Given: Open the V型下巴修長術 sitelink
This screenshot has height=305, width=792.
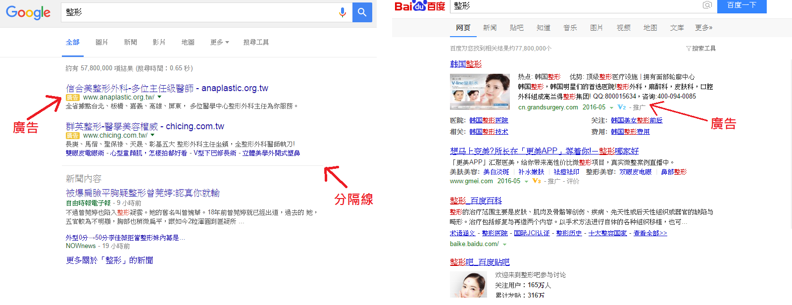Looking at the screenshot, I should click(x=215, y=153).
